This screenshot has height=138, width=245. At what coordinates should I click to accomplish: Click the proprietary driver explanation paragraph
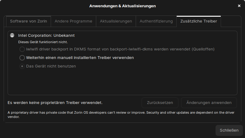121,115
